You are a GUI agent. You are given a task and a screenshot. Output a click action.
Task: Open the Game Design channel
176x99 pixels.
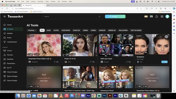12,81
